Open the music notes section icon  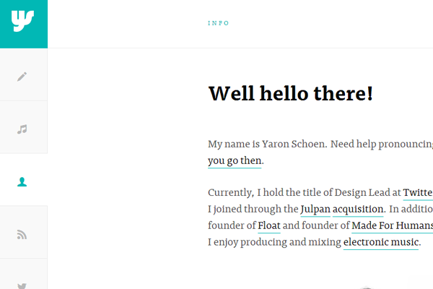(x=22, y=129)
